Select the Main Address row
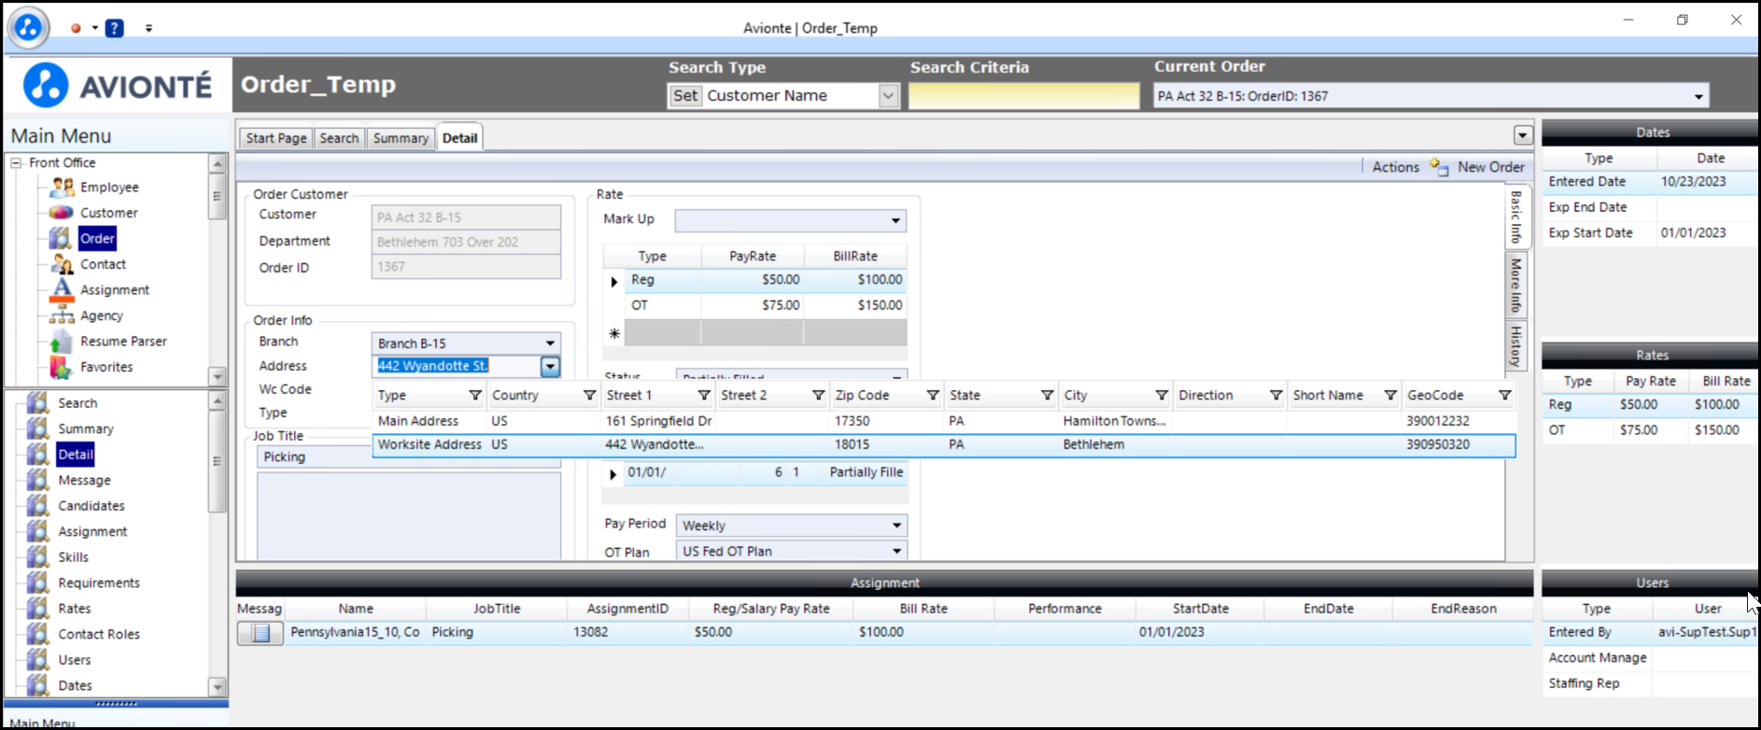Image resolution: width=1761 pixels, height=730 pixels. (x=943, y=421)
